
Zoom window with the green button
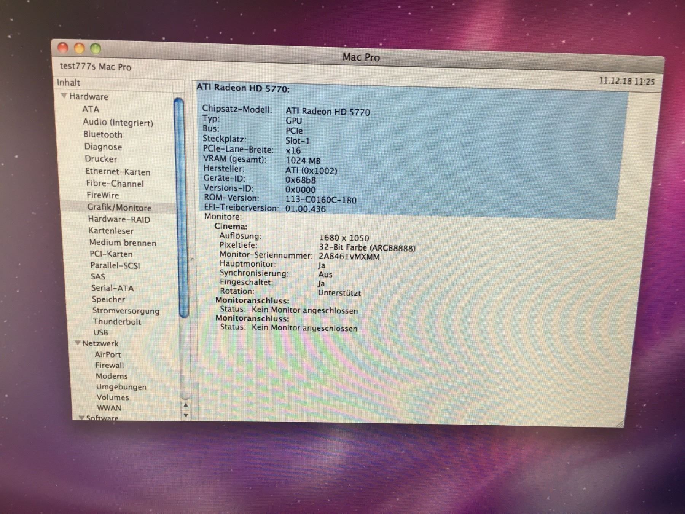pyautogui.click(x=96, y=49)
